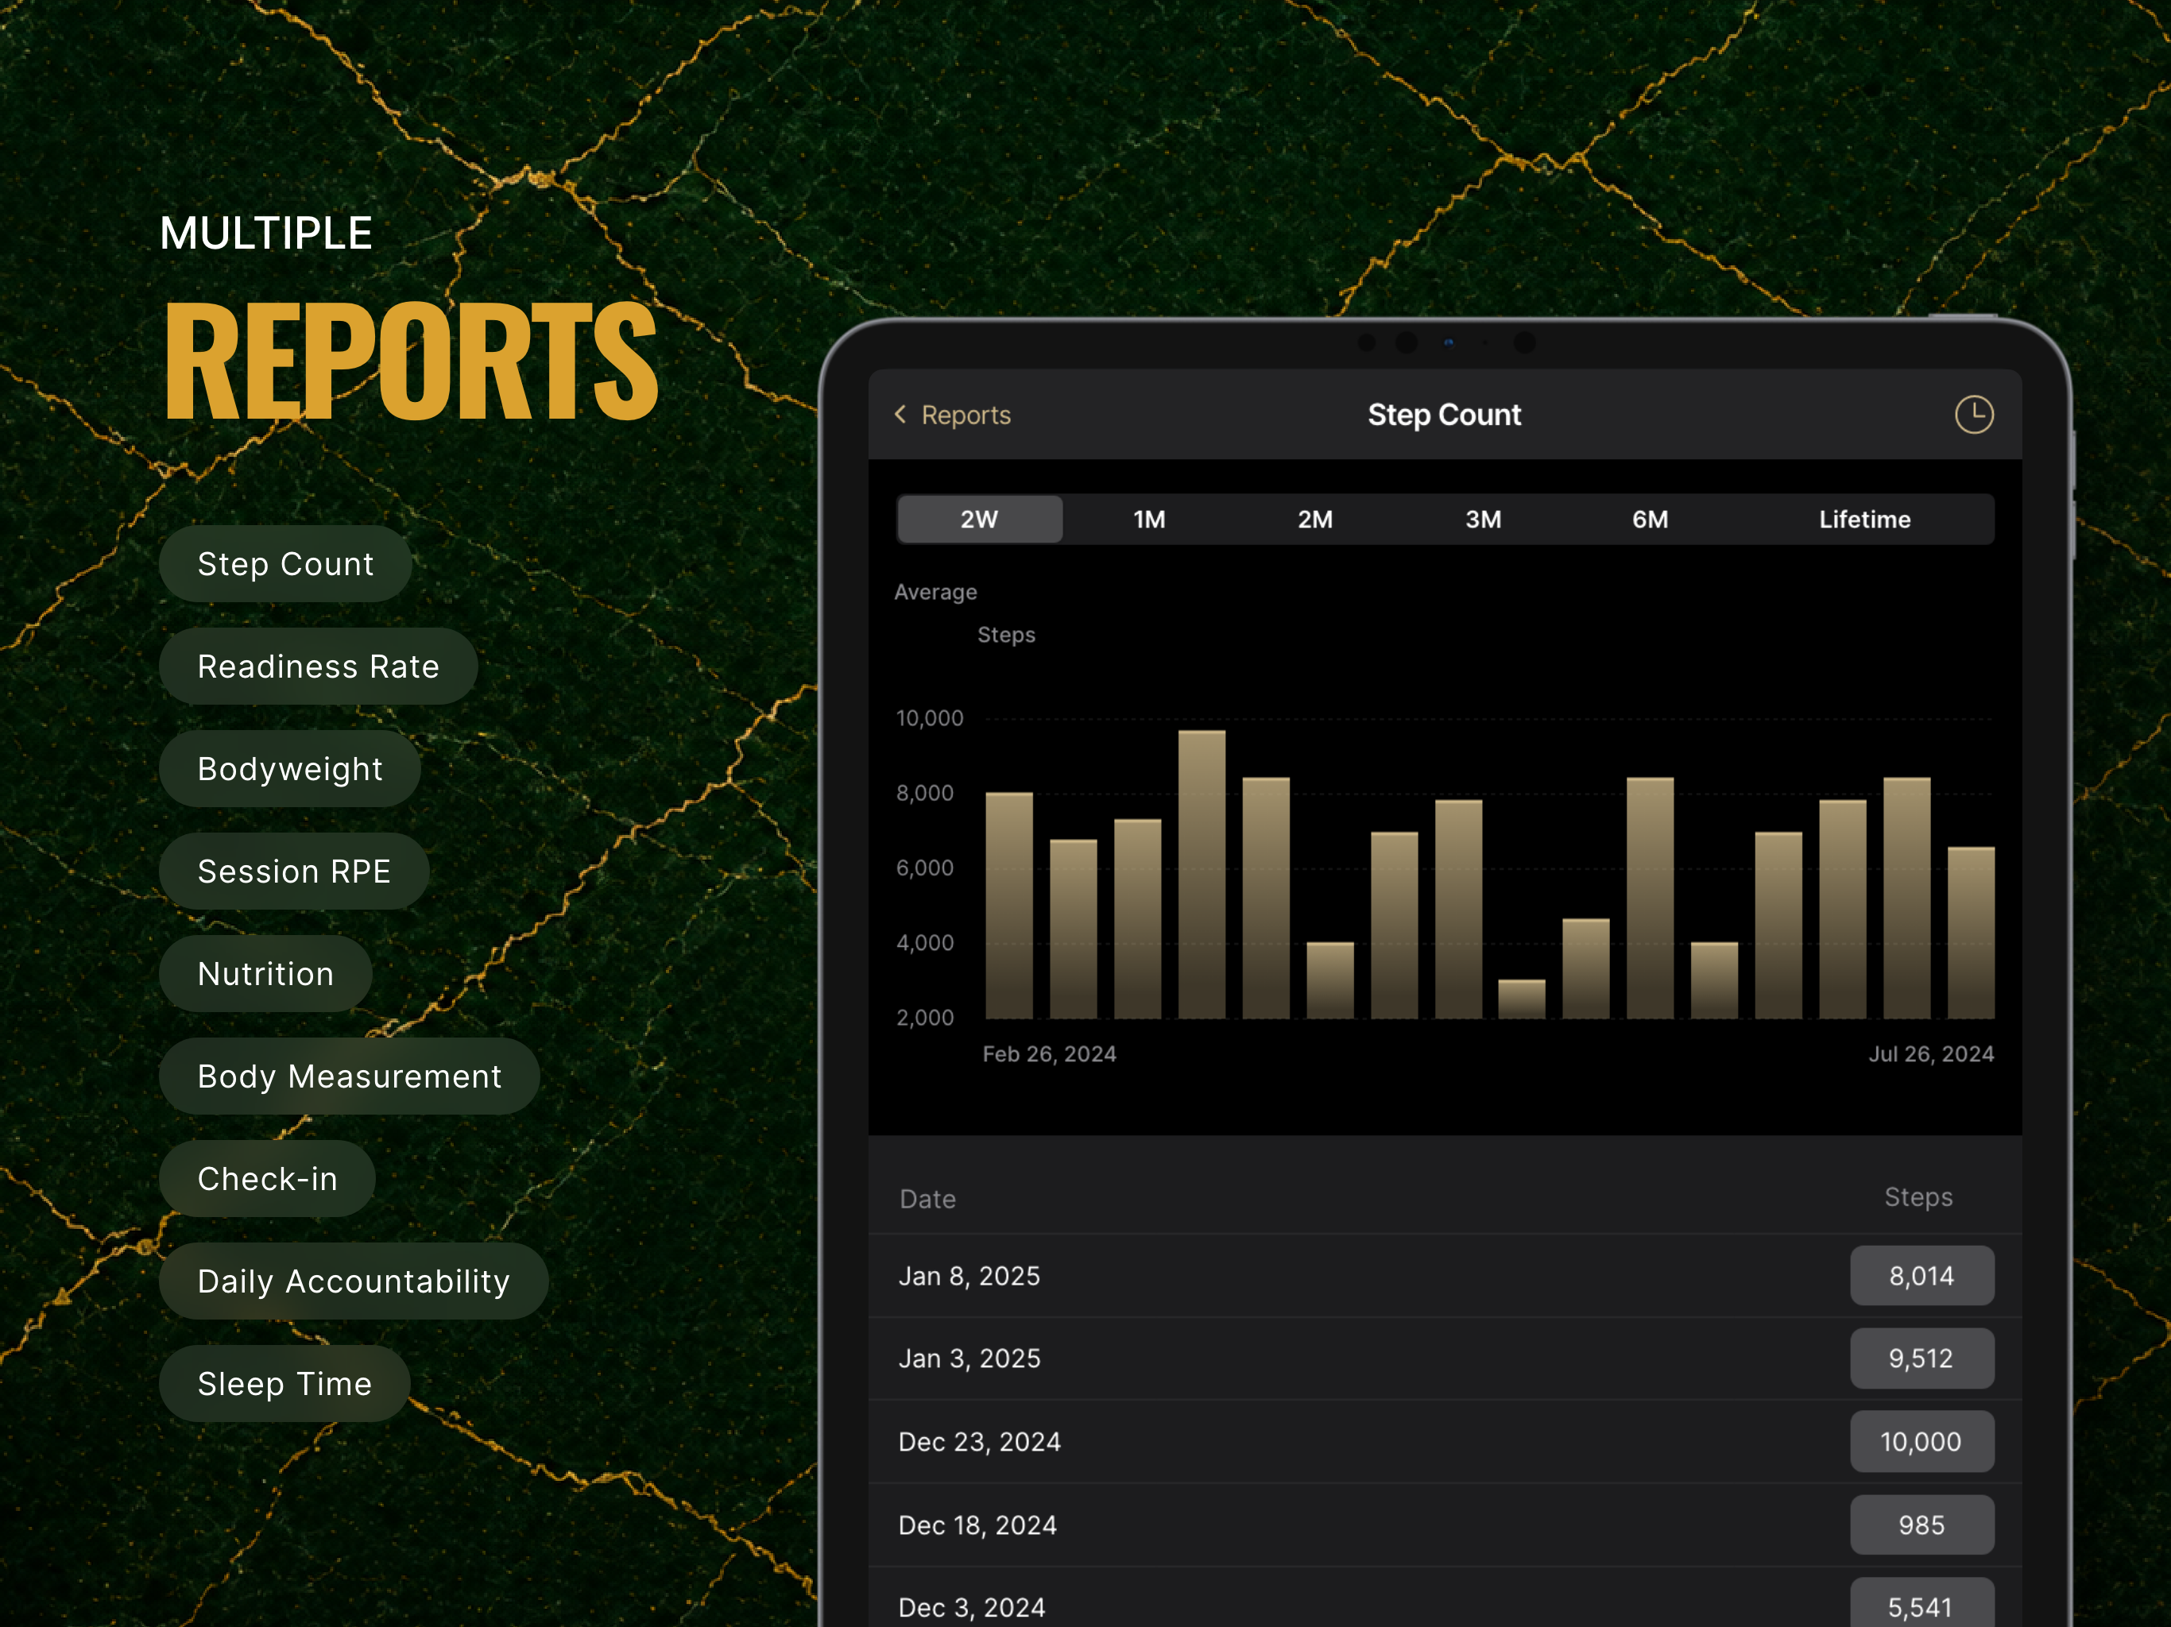Click the 2,000 y-axis label
Image resolution: width=2171 pixels, height=1627 pixels.
[924, 1018]
